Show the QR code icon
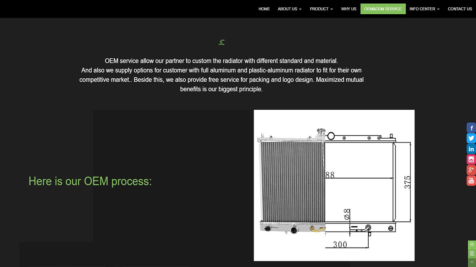The height and width of the screenshot is (267, 476). (x=472, y=253)
